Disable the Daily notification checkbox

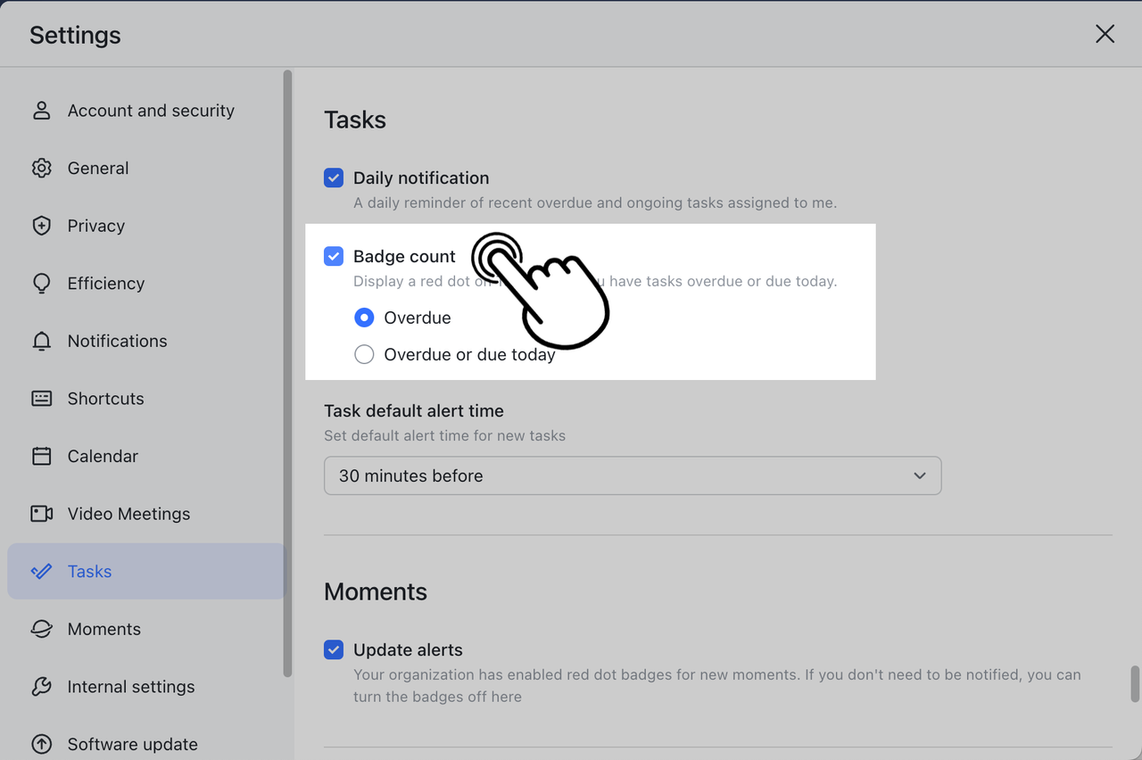click(333, 178)
